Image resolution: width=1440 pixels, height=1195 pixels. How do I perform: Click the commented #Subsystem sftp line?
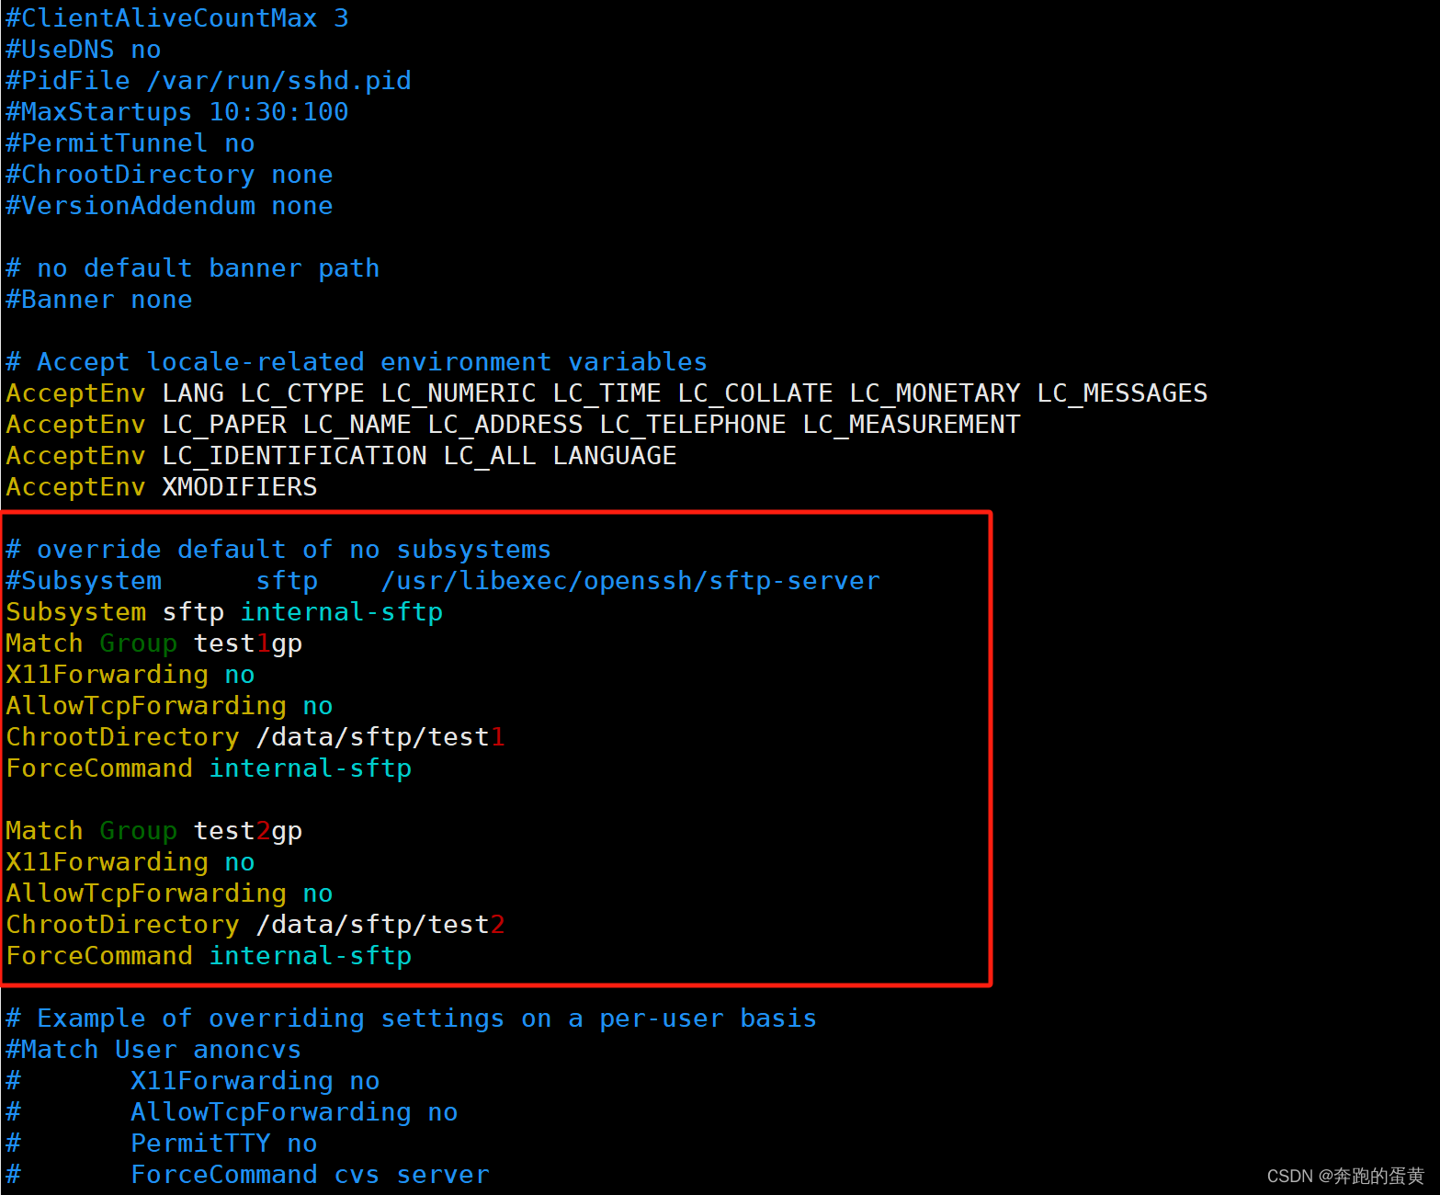click(441, 580)
